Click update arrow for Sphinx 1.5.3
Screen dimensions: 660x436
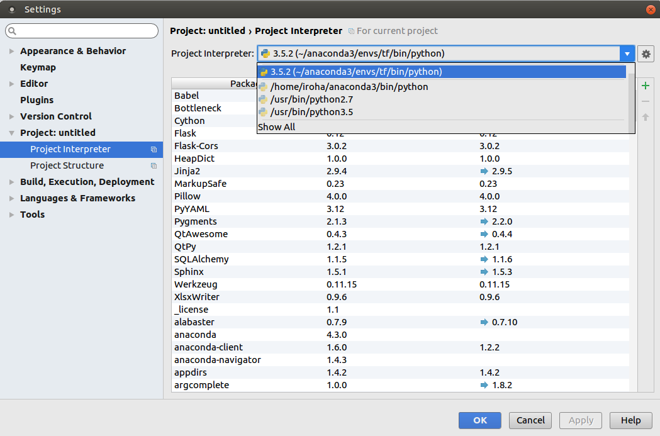point(484,272)
